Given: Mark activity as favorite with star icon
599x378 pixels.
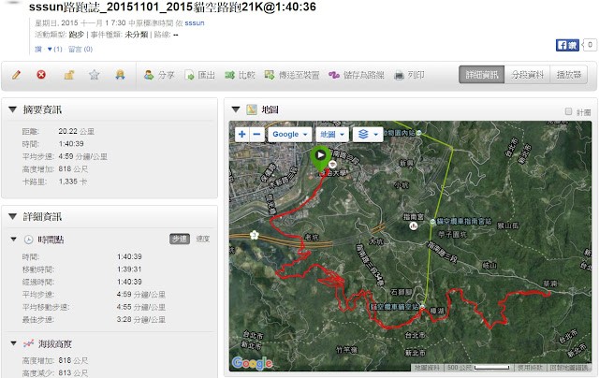Looking at the screenshot, I should (94, 75).
